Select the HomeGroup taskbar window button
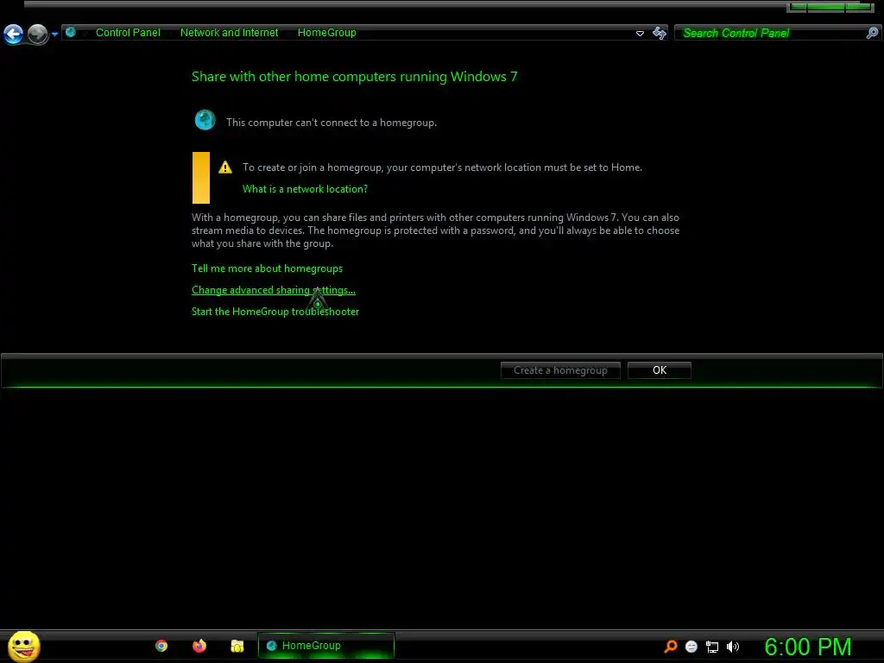884x663 pixels. point(325,646)
